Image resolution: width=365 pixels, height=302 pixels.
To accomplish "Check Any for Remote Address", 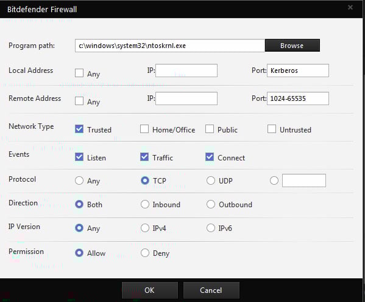I will pyautogui.click(x=79, y=101).
